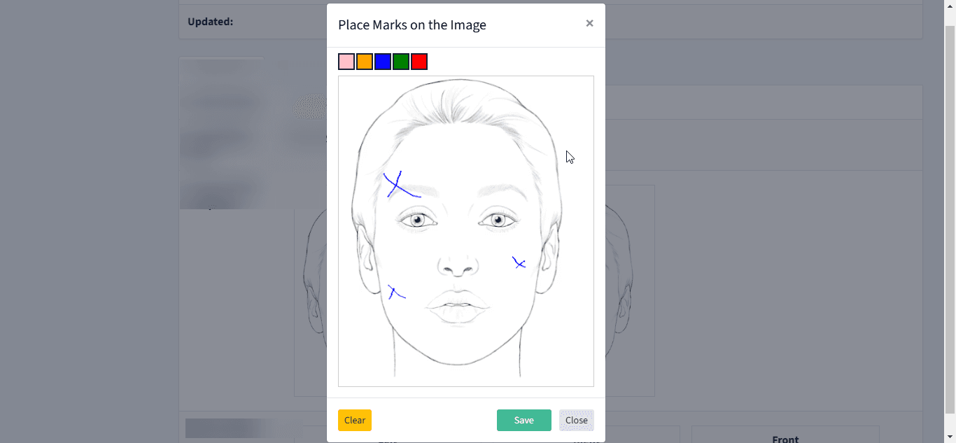
Task: Dismiss dialog with the X icon
Action: pos(589,23)
